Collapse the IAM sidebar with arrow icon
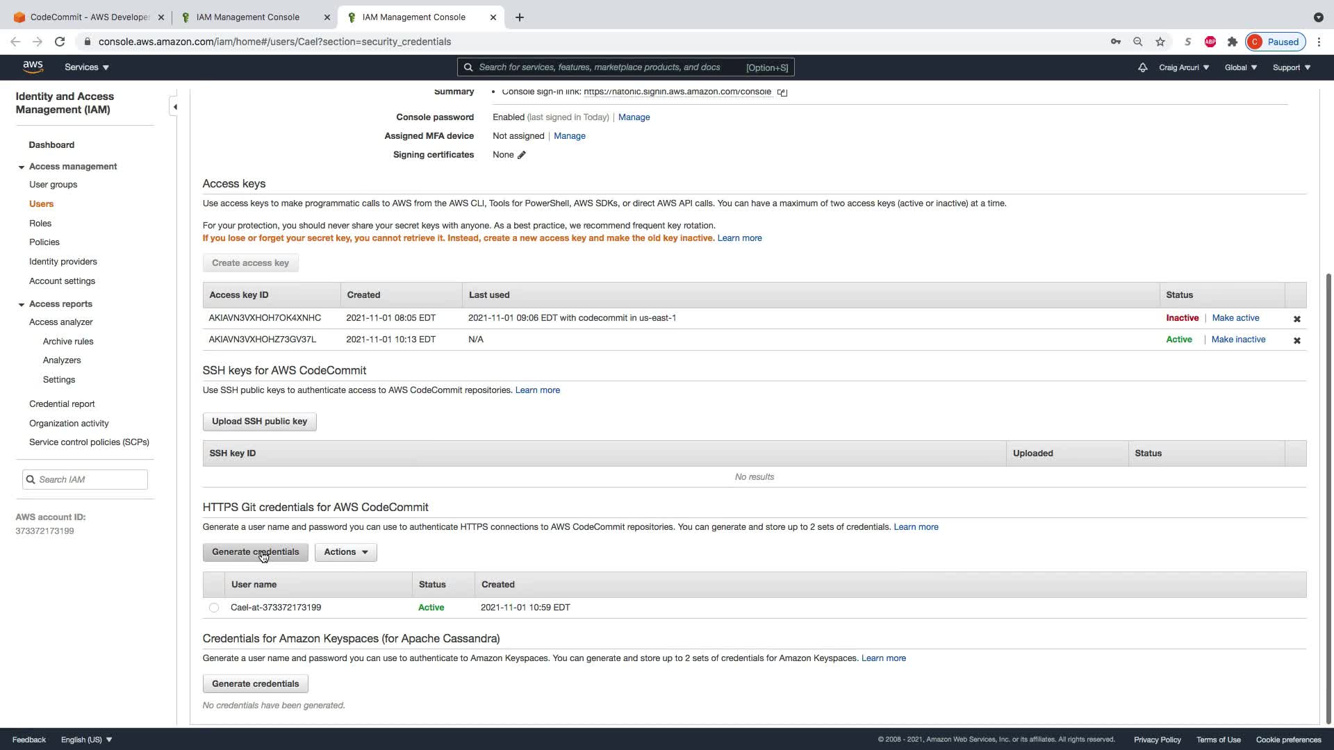This screenshot has width=1334, height=750. (x=175, y=107)
